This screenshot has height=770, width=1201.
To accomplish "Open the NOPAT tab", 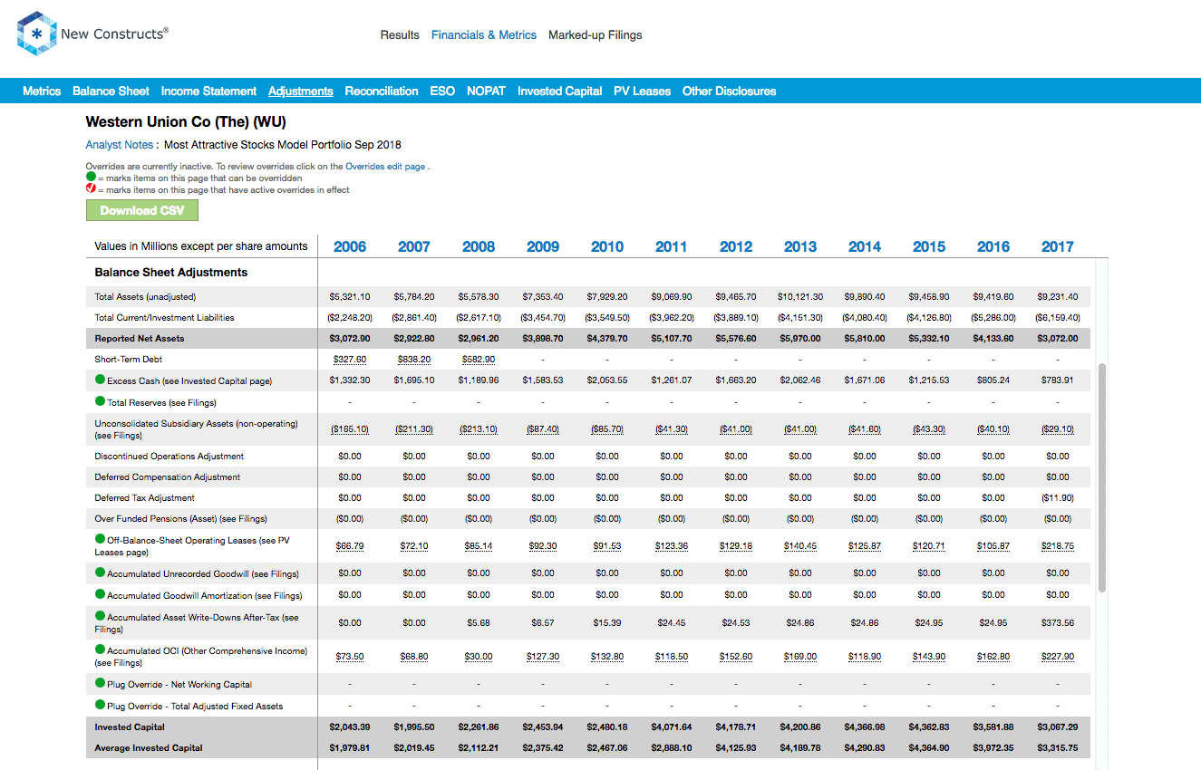I will pyautogui.click(x=486, y=91).
